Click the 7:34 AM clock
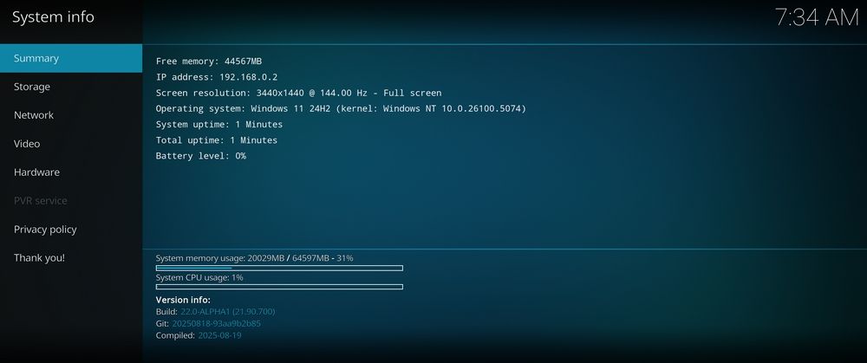 817,17
